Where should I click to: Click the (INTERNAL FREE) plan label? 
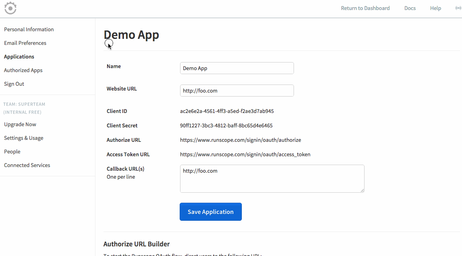[x=22, y=112]
